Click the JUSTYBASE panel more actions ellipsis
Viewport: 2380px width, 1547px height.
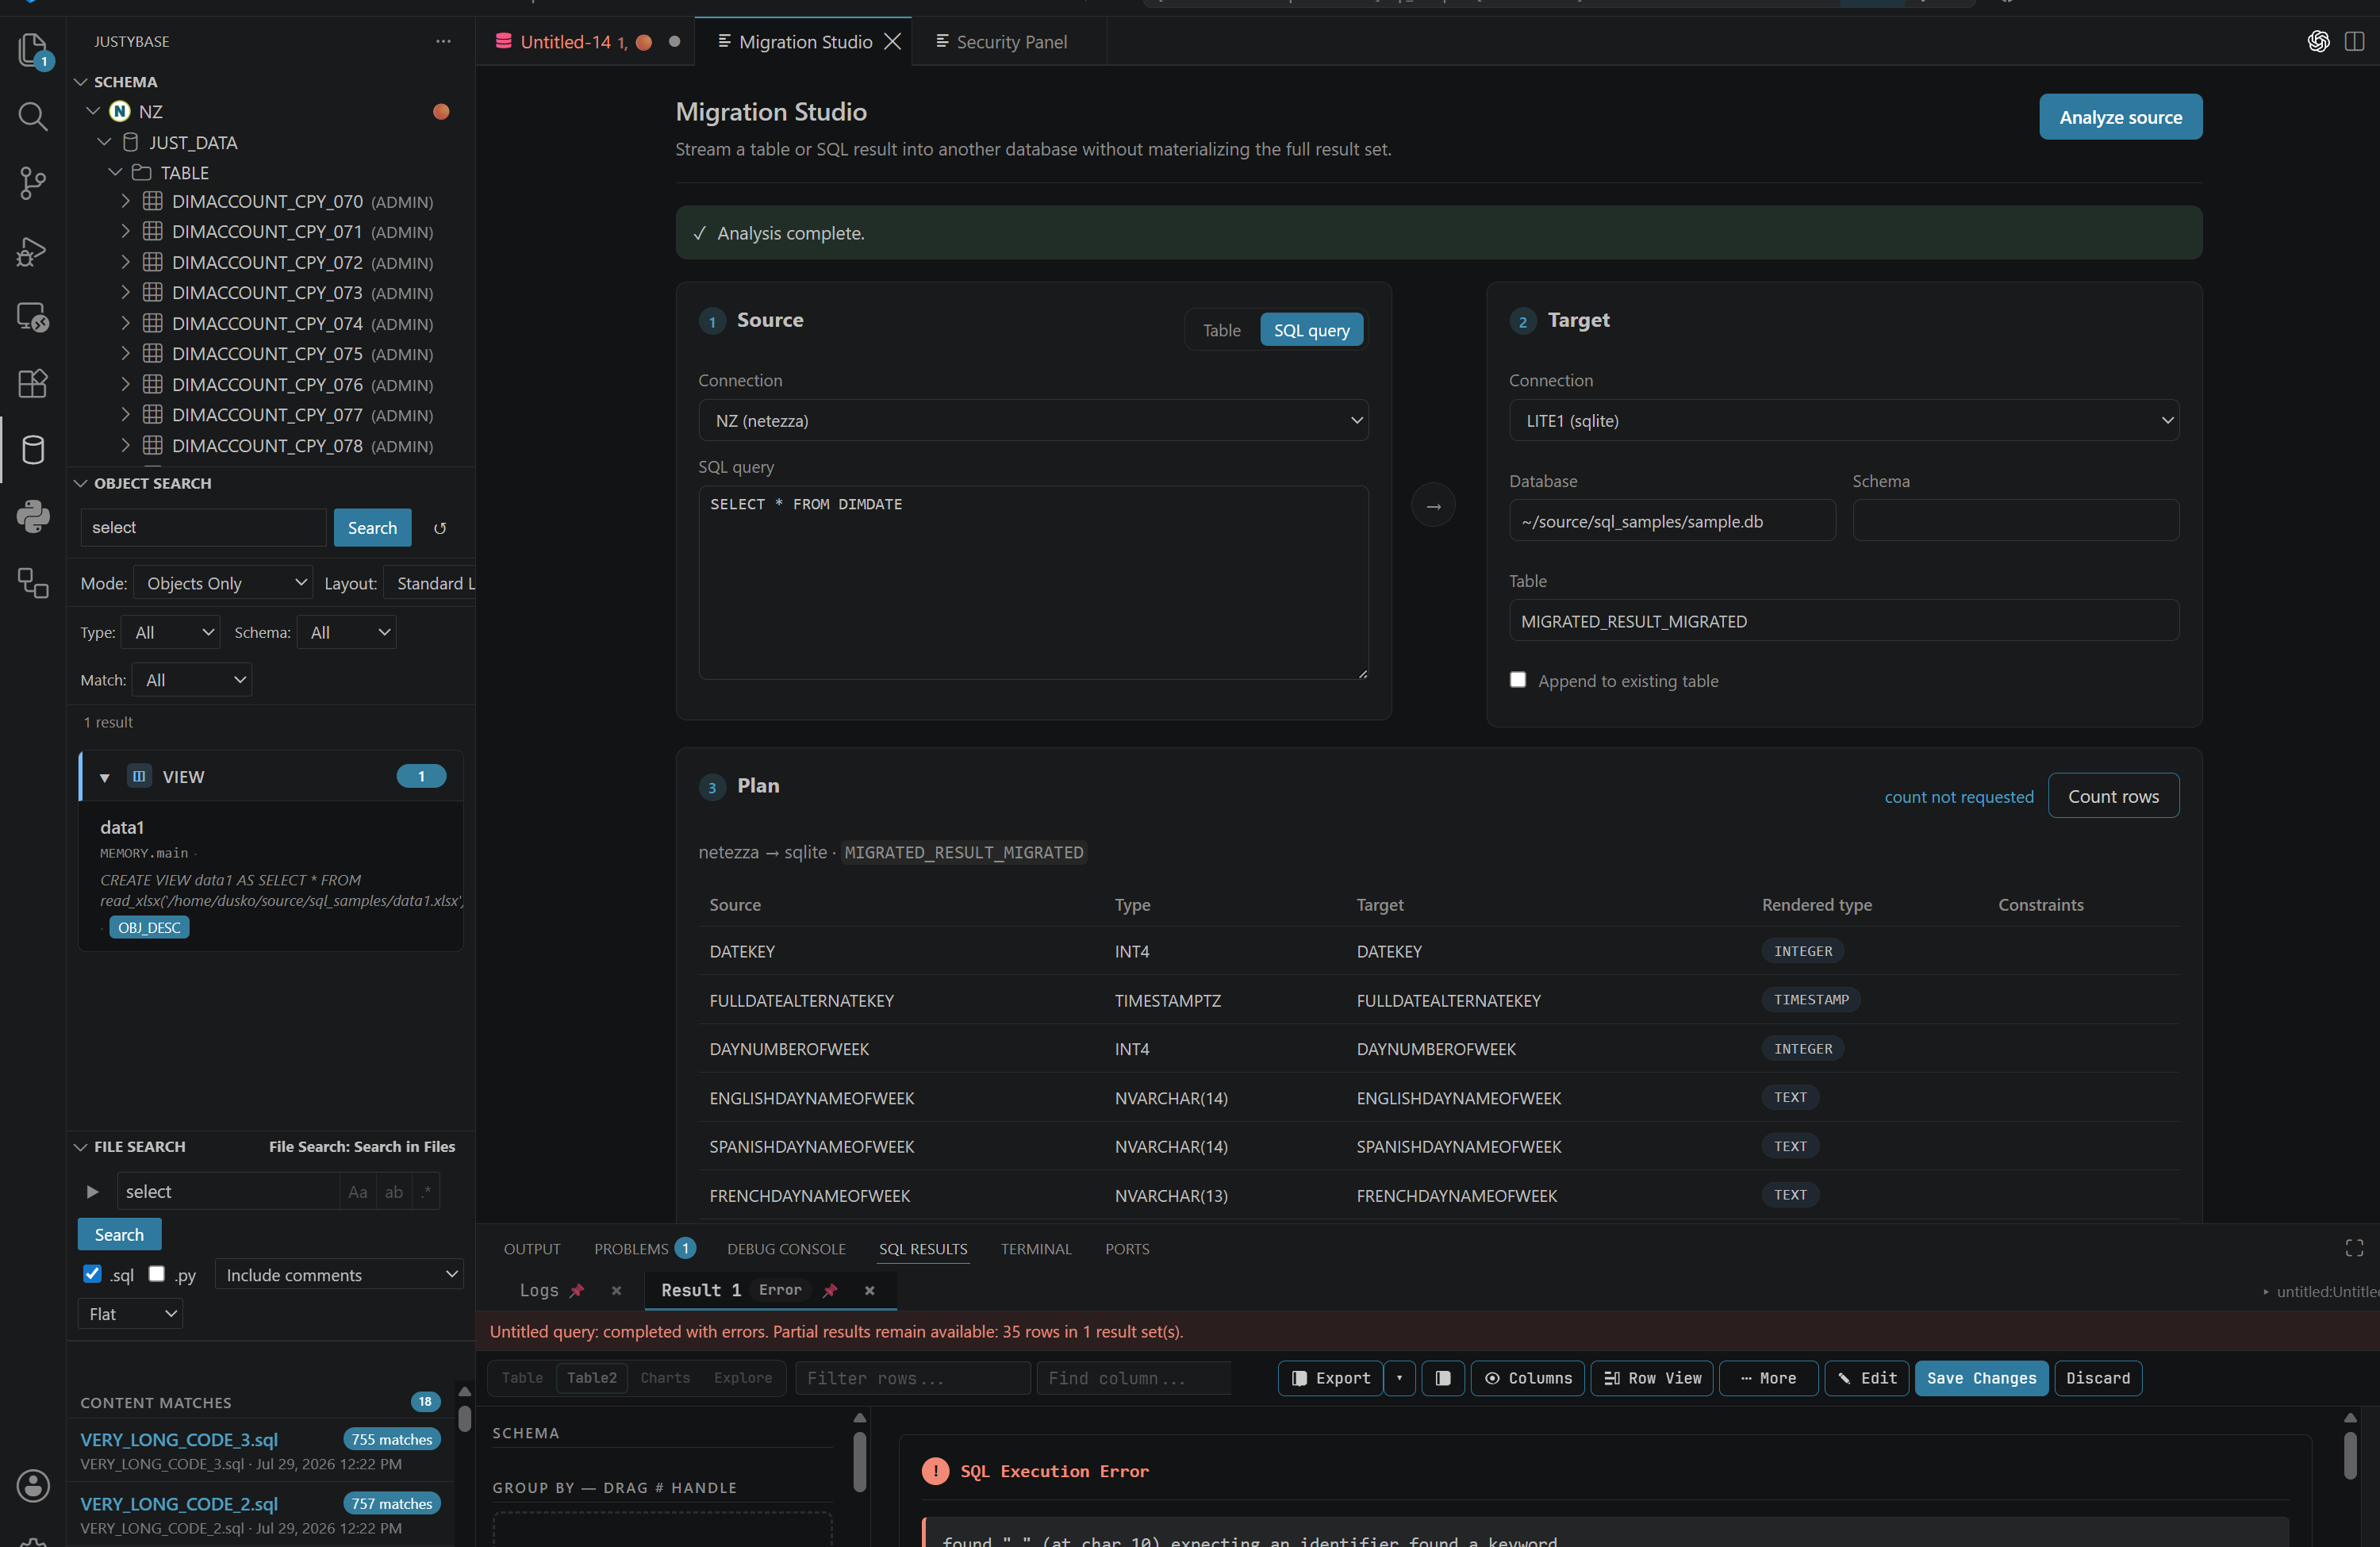point(443,41)
